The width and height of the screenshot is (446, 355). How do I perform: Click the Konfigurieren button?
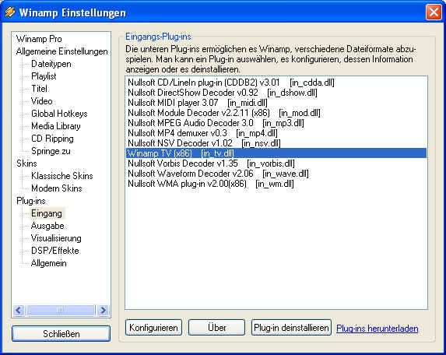tap(153, 328)
